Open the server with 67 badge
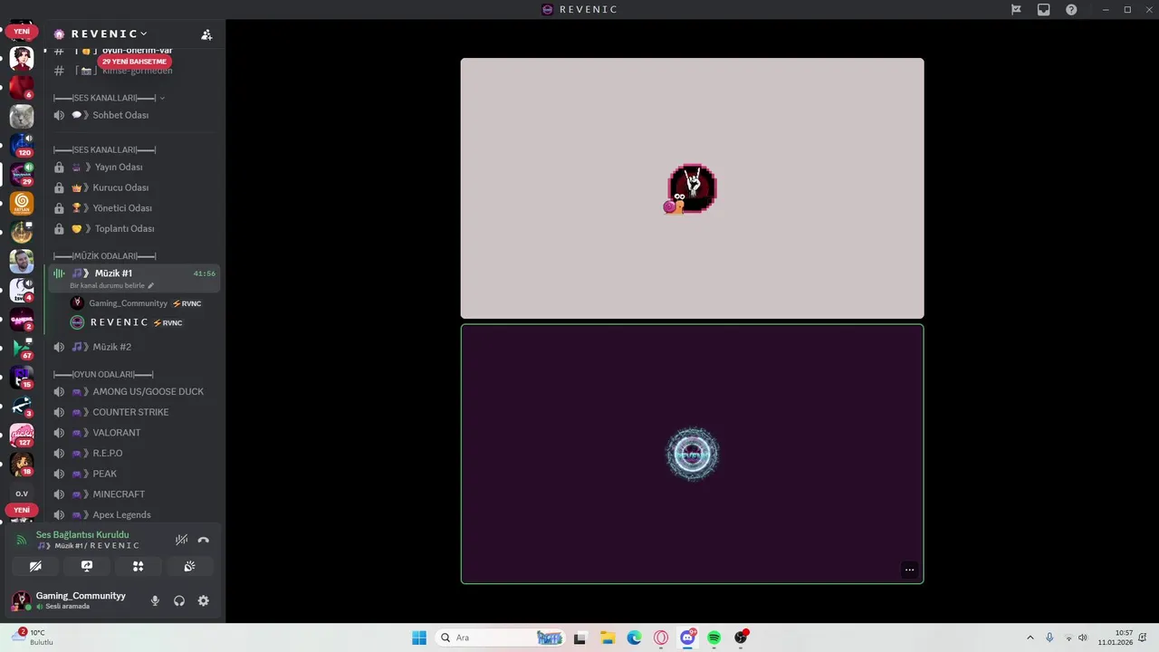Viewport: 1159px width, 652px height. click(22, 349)
